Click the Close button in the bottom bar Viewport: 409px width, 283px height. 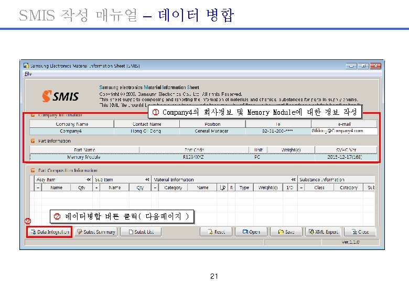point(360,232)
